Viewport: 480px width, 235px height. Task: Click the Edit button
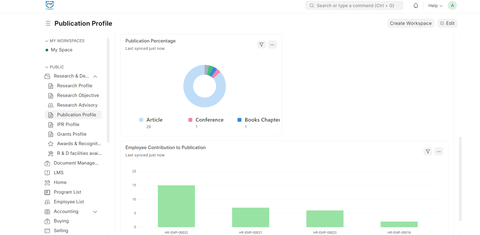pos(447,23)
